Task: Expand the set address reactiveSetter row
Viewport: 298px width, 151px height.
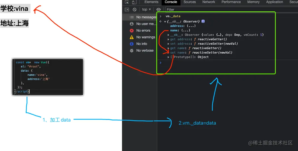Action: click(x=168, y=44)
